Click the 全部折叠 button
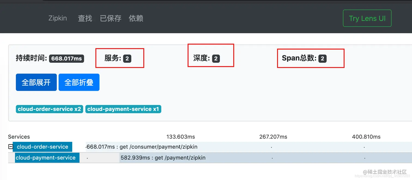The width and height of the screenshot is (412, 180). pos(79,82)
